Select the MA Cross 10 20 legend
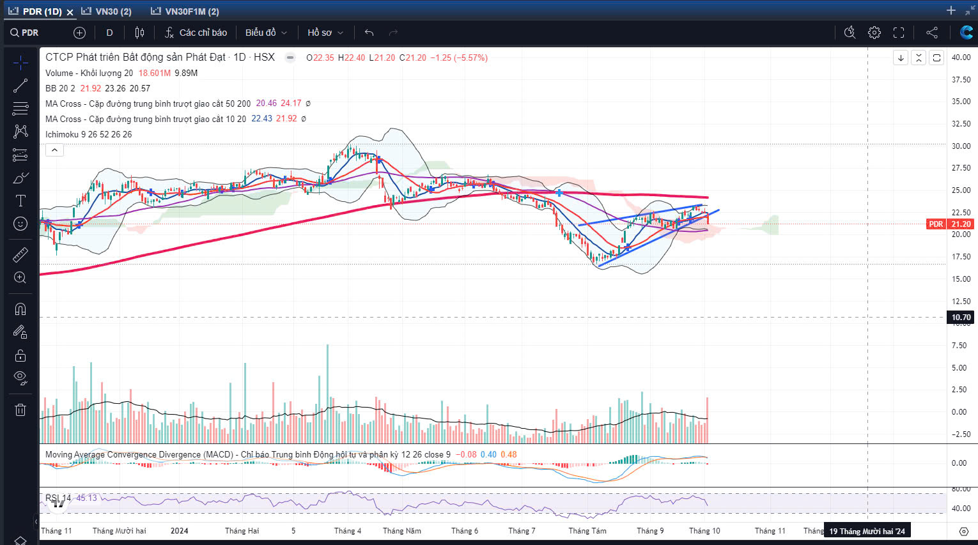This screenshot has height=545, width=978. click(145, 119)
